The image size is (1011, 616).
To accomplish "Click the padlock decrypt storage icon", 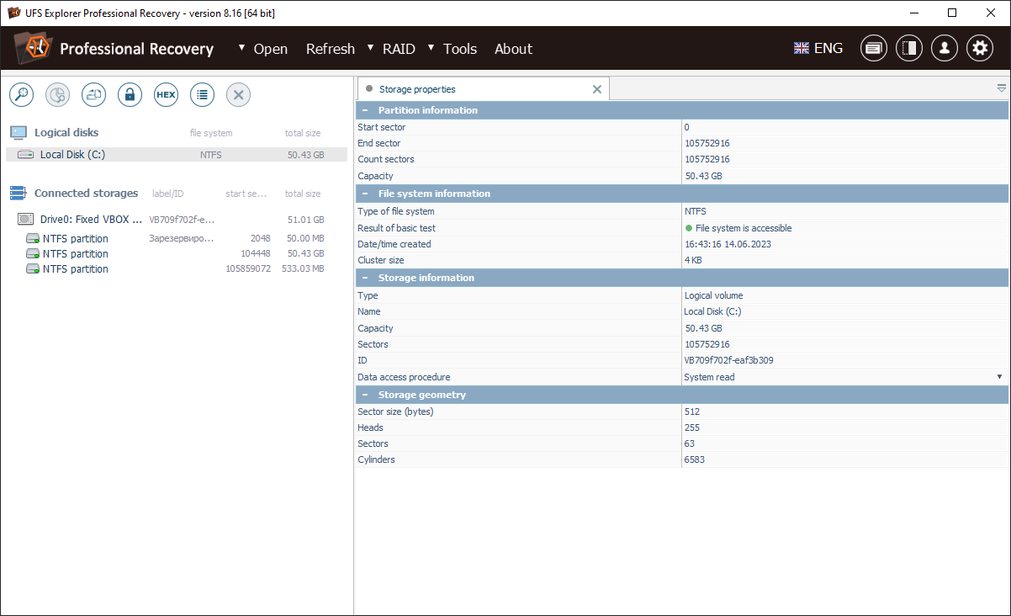I will click(130, 95).
